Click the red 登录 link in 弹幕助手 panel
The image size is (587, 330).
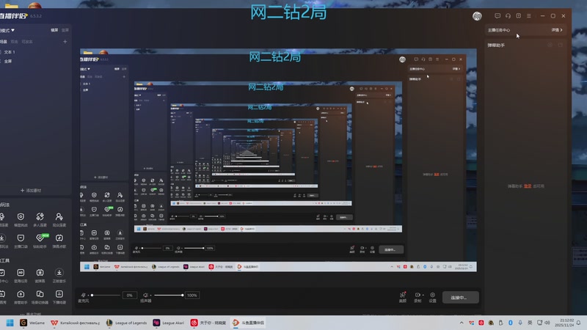[528, 186]
